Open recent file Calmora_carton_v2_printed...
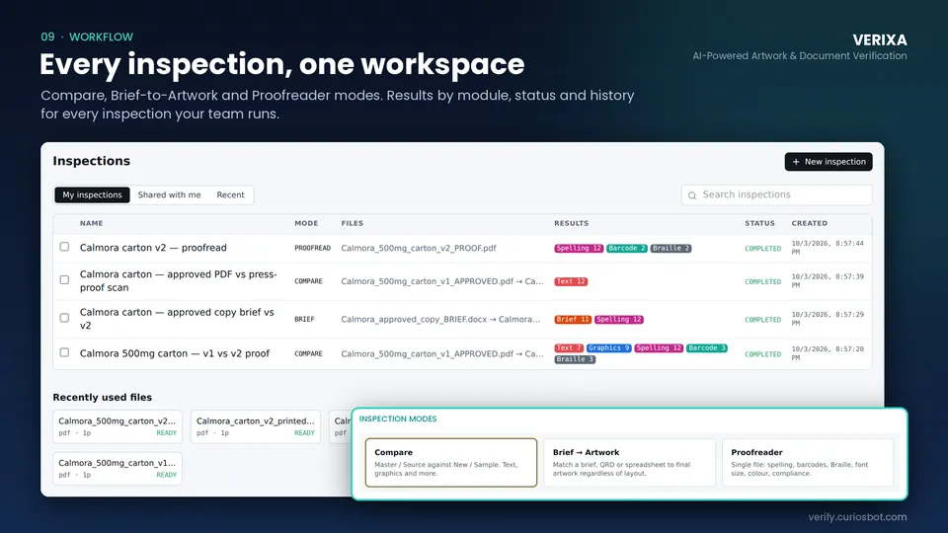The width and height of the screenshot is (948, 533). [255, 426]
